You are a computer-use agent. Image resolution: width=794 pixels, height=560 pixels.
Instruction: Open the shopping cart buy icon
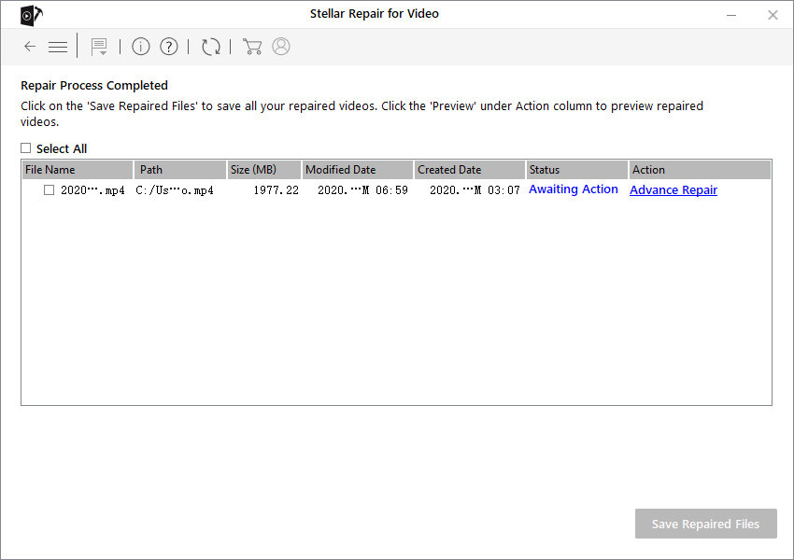(252, 47)
